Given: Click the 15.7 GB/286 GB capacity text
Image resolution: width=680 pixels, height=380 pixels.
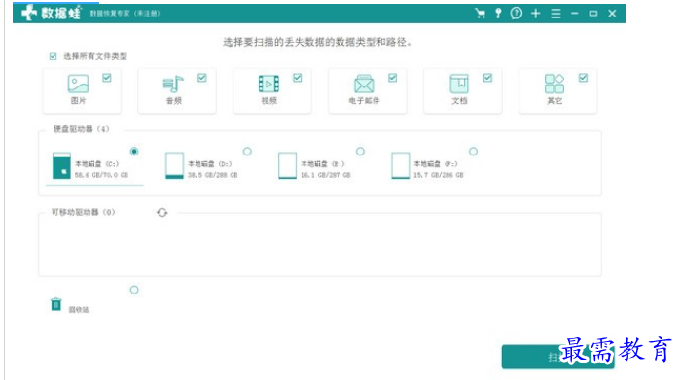Looking at the screenshot, I should click(439, 175).
